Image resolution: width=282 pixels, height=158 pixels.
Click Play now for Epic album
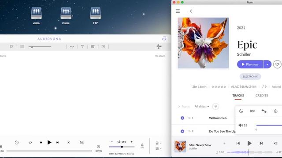(x=250, y=65)
